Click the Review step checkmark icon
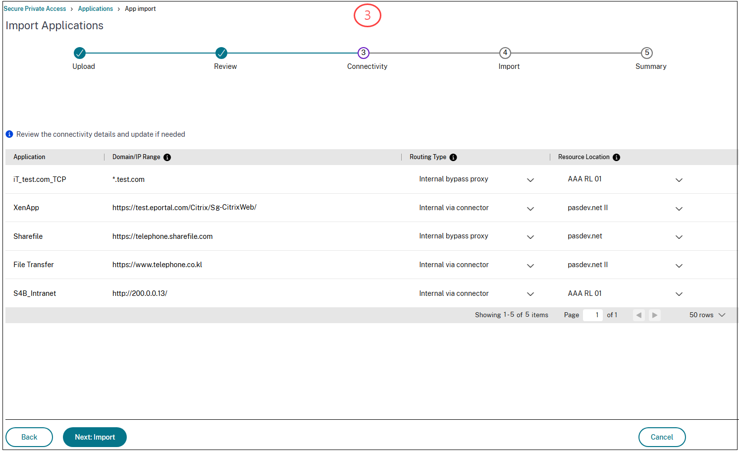Viewport: 739px width, 453px height. tap(221, 53)
